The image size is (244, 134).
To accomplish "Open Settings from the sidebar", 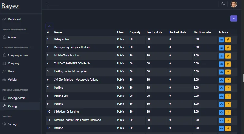I will [x=13, y=124].
